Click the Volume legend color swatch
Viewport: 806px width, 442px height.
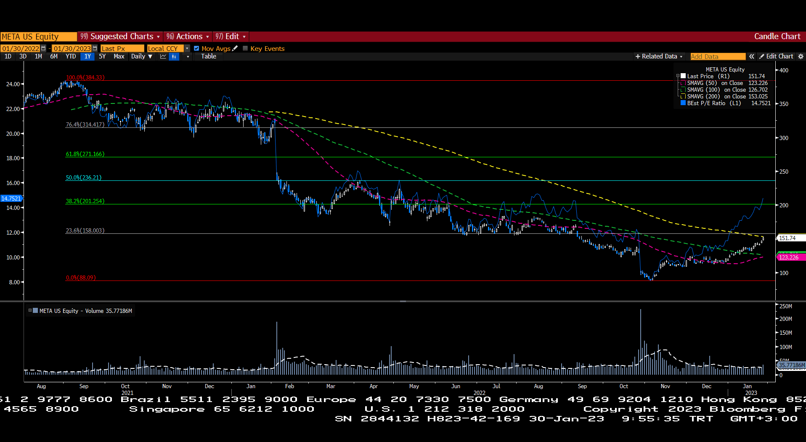coord(35,311)
